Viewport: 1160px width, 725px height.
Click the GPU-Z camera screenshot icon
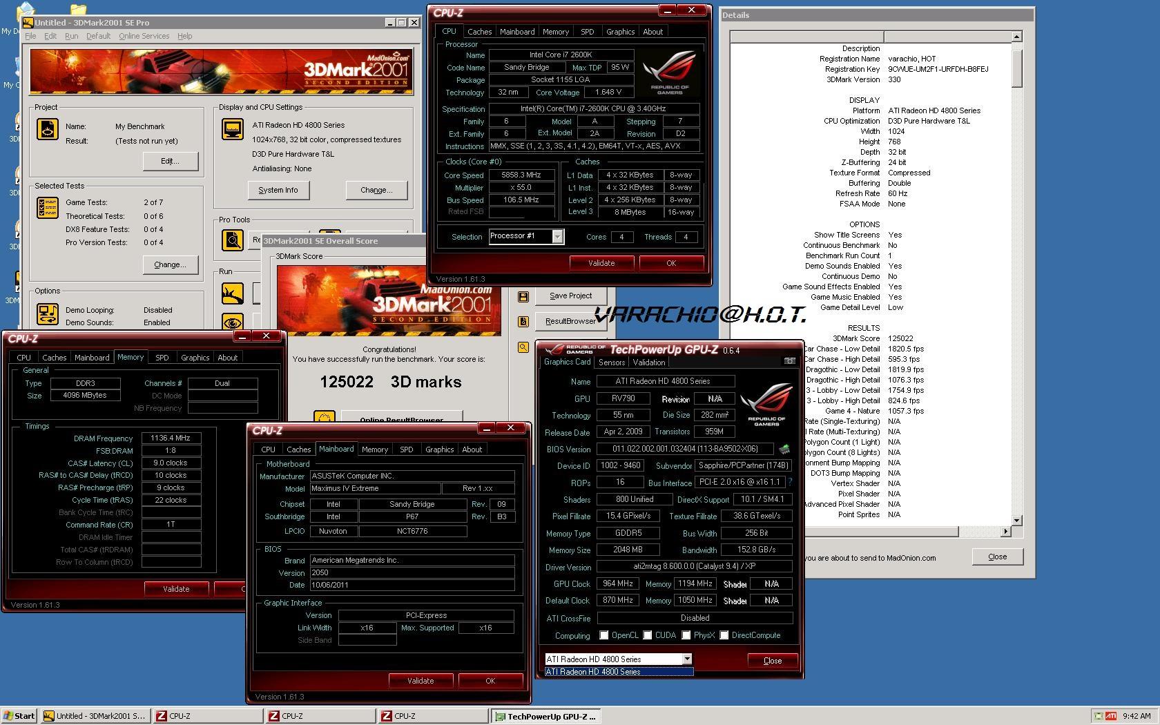tap(789, 361)
